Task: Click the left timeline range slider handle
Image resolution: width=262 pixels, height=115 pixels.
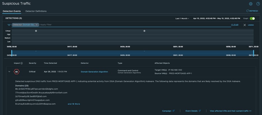Action: click(x=11, y=52)
